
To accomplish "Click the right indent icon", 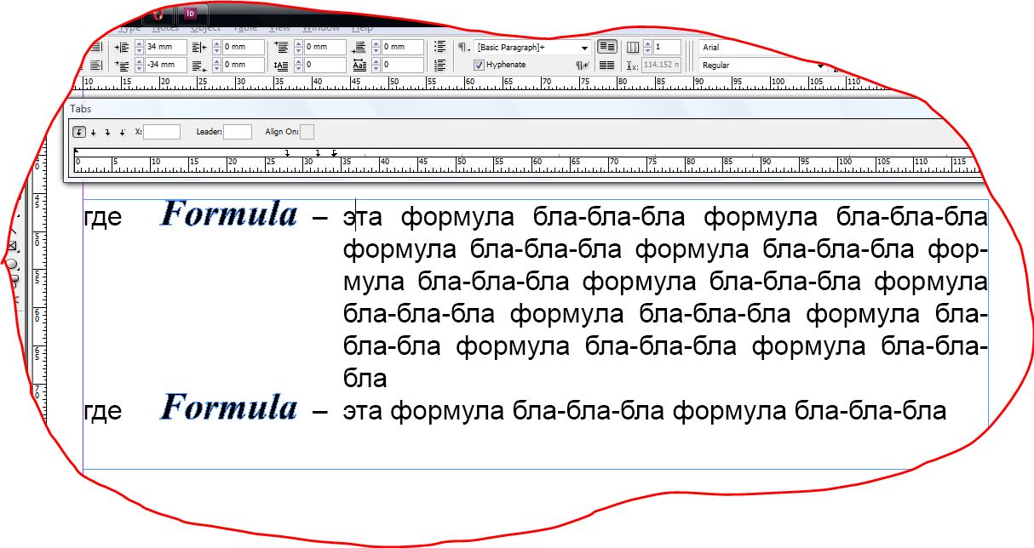I will [199, 48].
